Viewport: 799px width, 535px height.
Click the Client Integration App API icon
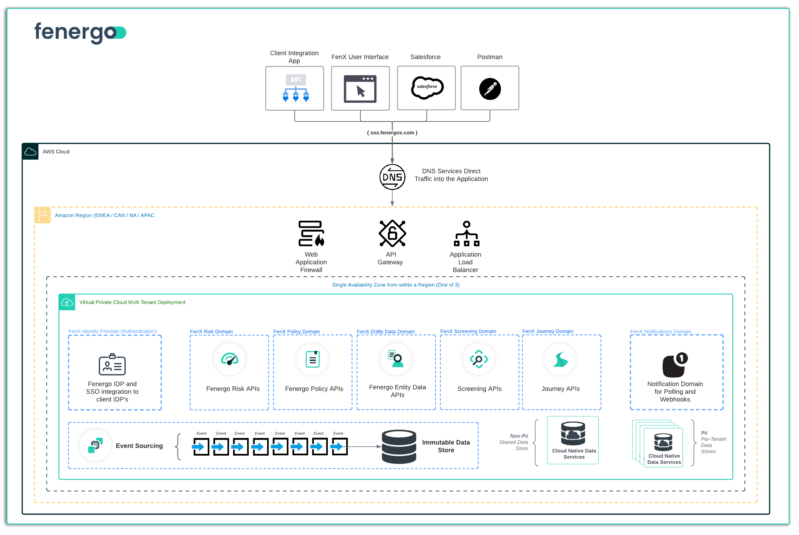[295, 88]
